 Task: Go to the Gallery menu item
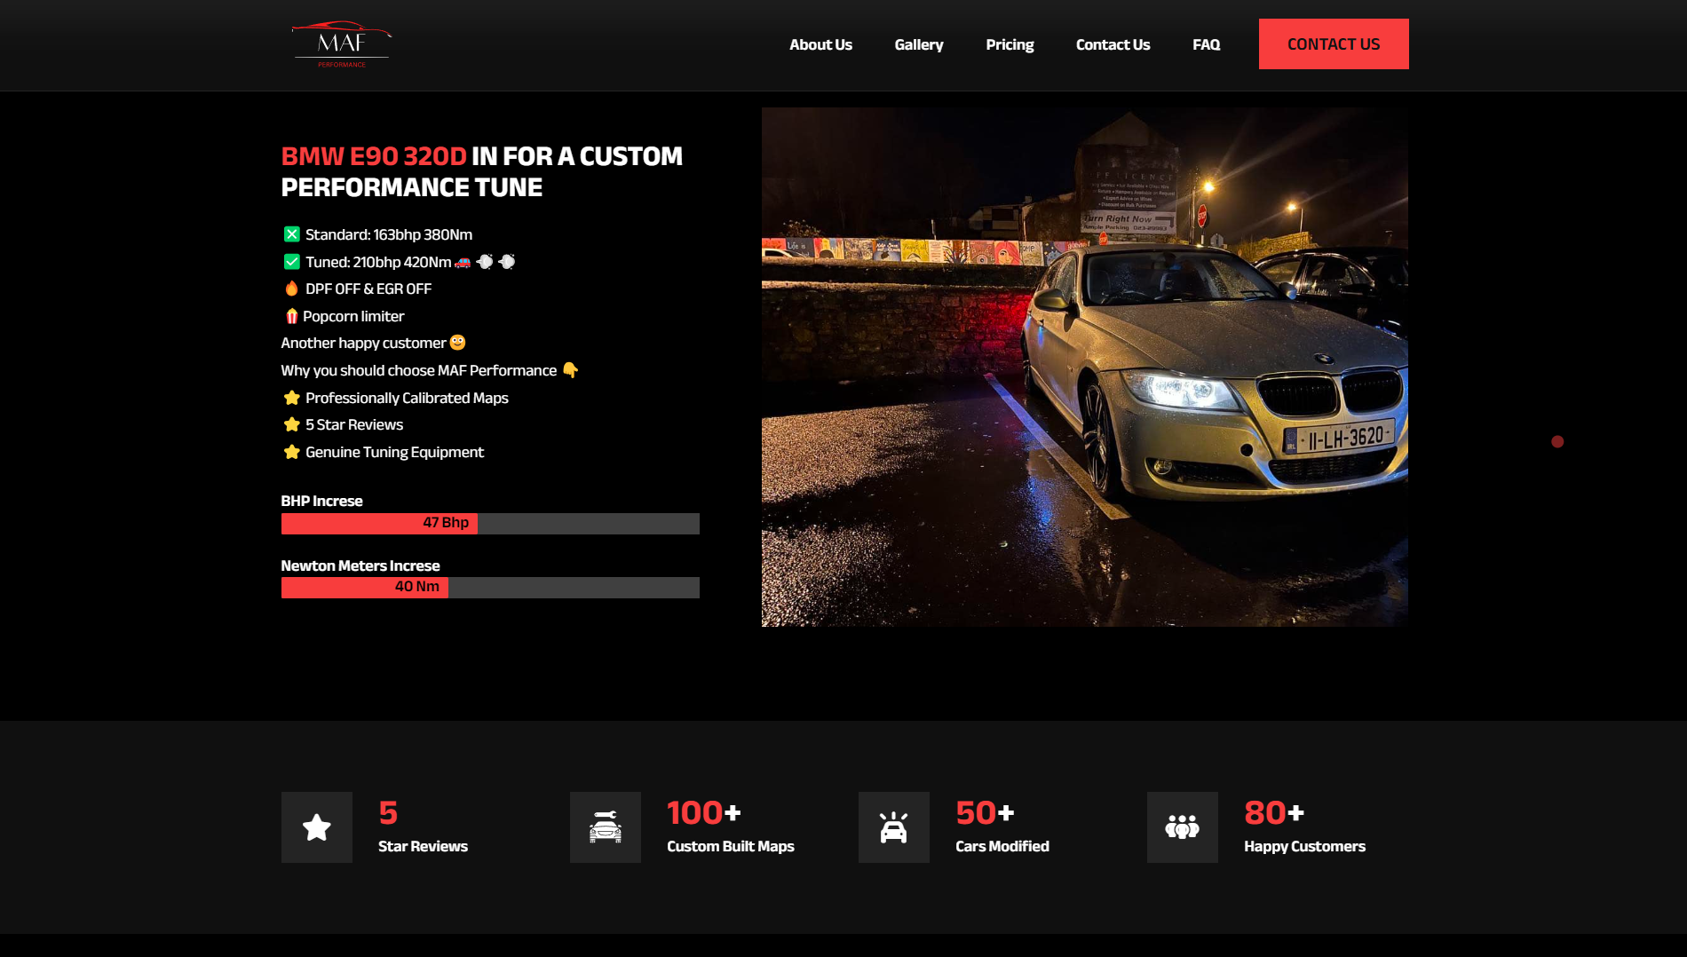[919, 44]
